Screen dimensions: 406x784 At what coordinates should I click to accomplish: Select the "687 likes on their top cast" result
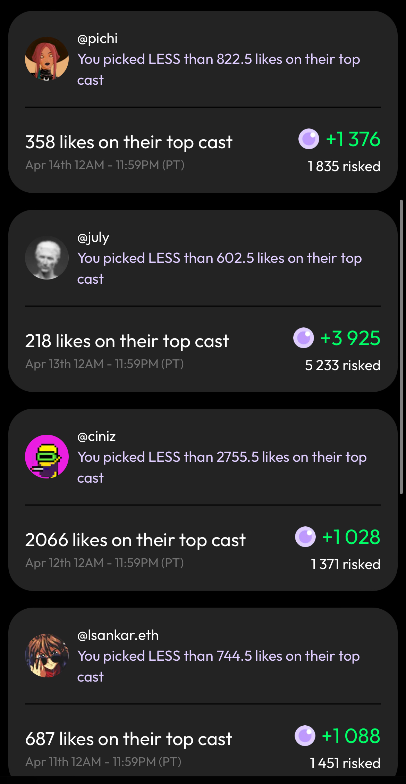[x=128, y=739]
